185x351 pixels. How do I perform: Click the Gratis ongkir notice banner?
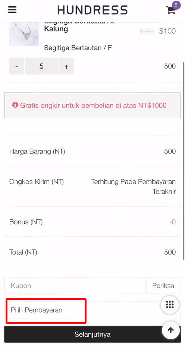(92, 105)
